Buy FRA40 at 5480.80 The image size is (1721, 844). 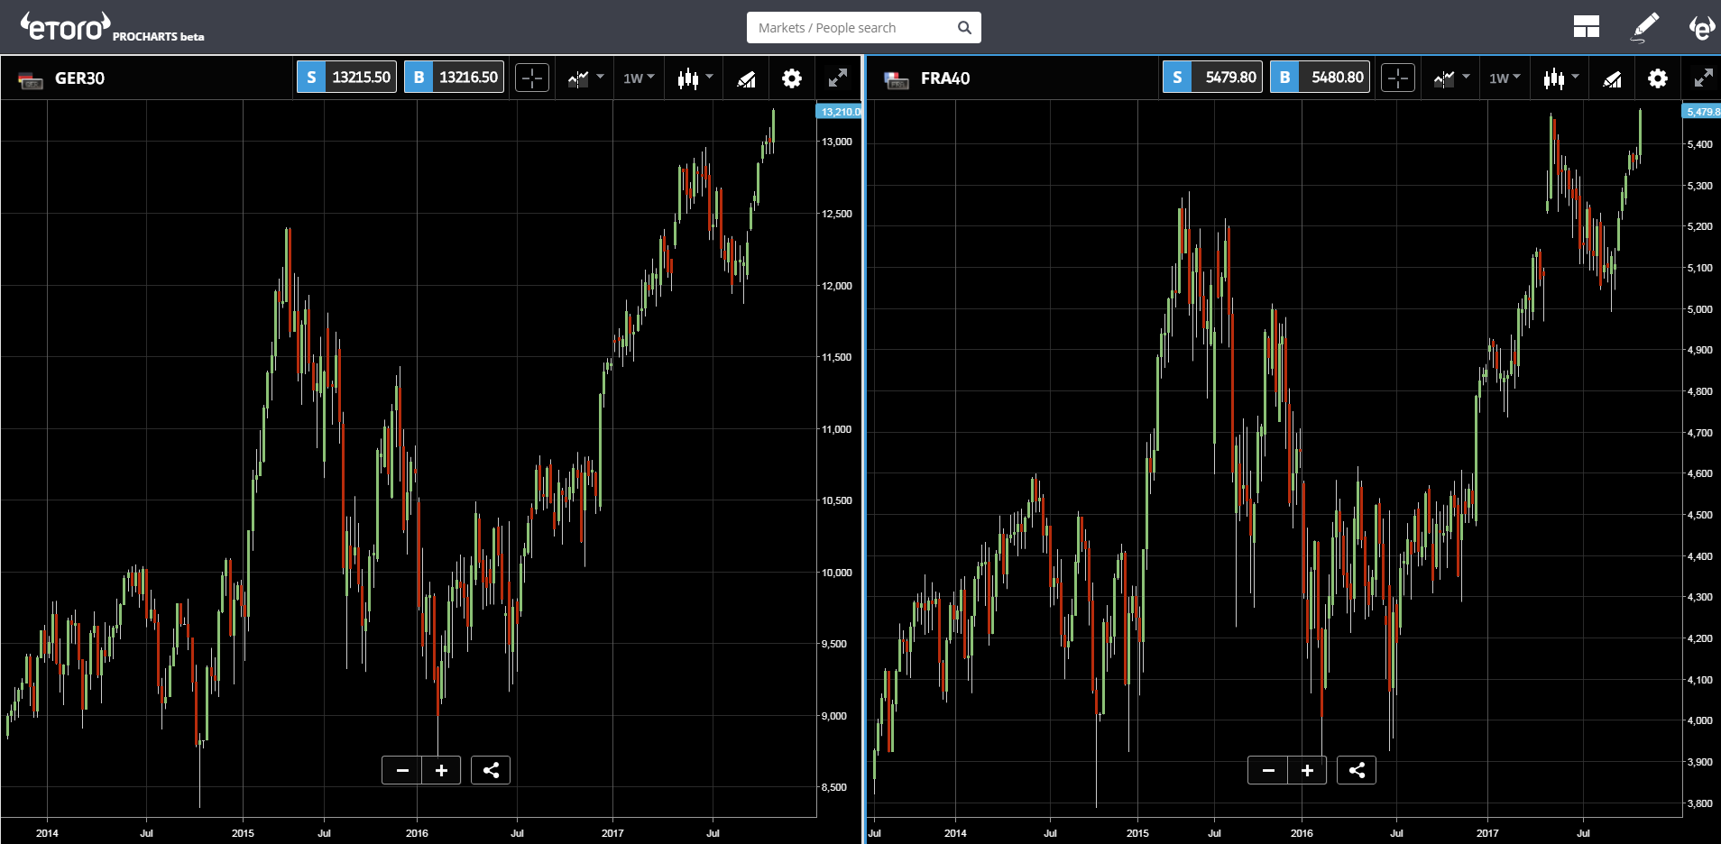pos(1320,78)
